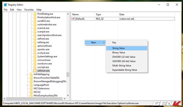This screenshot has height=107, width=183.
Task: Click the setlang.exe folder icon
Action: (x=35, y=42)
